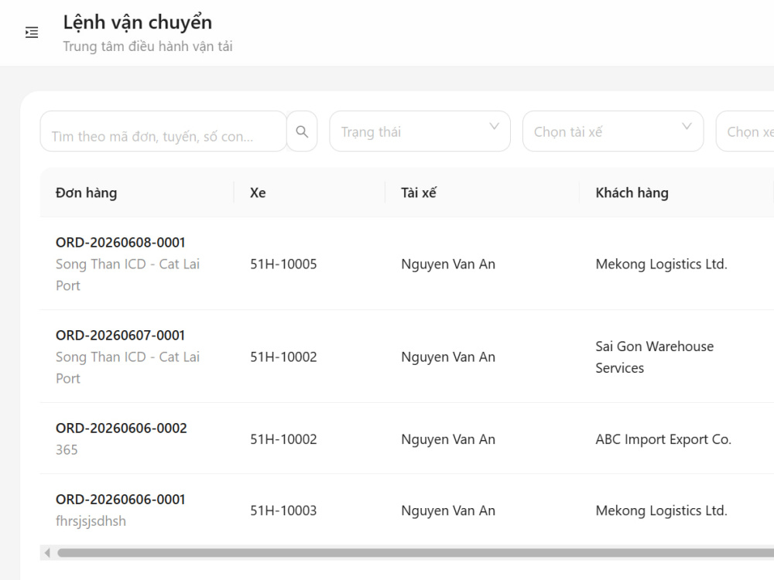Click route text 365
Image resolution: width=774 pixels, height=580 pixels.
[67, 450]
